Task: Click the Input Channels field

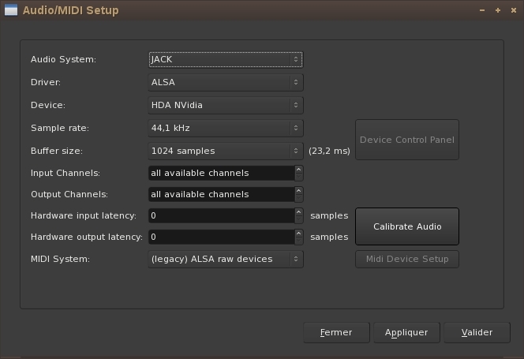Action: tap(220, 173)
